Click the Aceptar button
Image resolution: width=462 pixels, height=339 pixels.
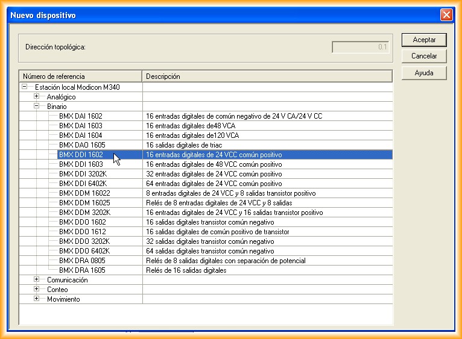[424, 40]
